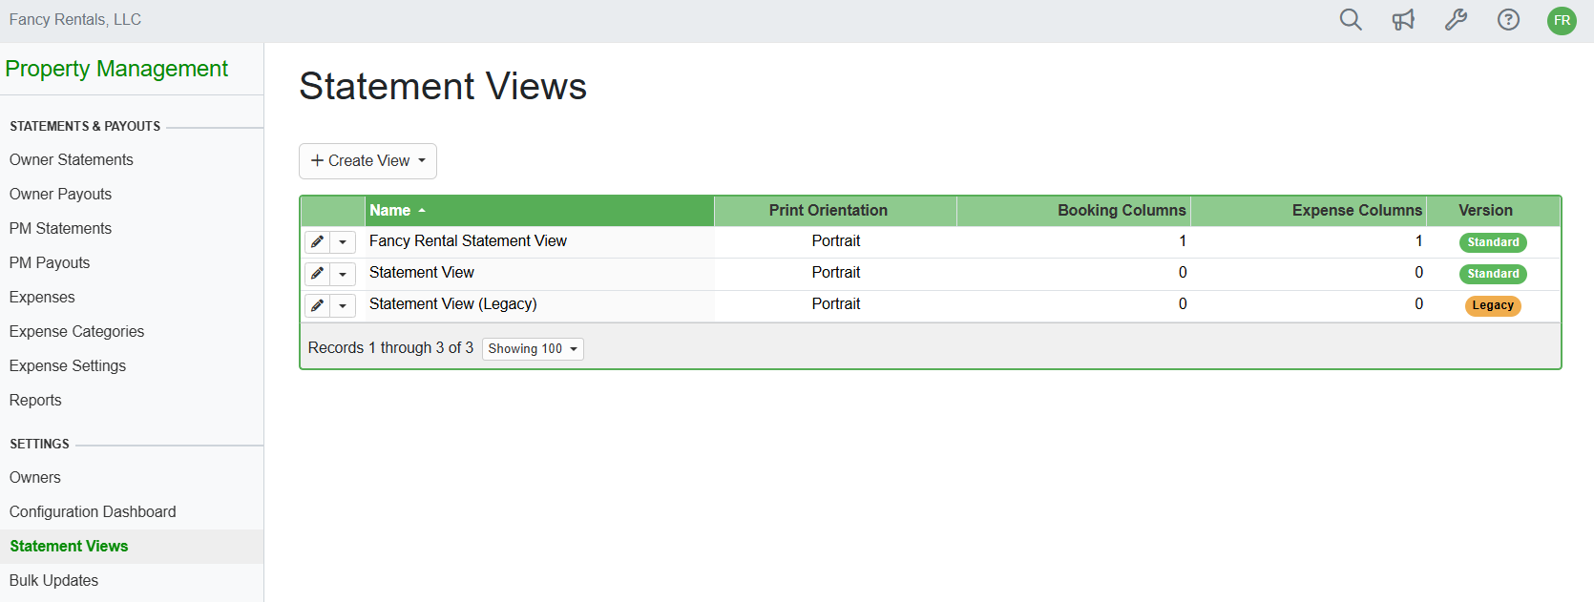Sort by Expense Columns header
Image resolution: width=1594 pixels, height=602 pixels.
pyautogui.click(x=1309, y=211)
